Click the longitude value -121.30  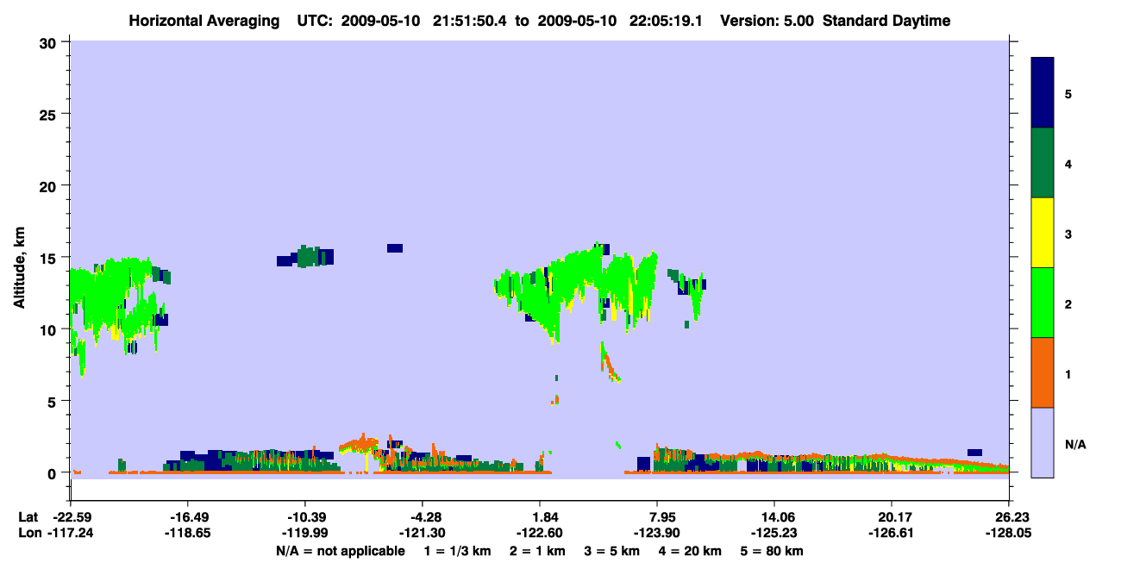[x=422, y=534]
